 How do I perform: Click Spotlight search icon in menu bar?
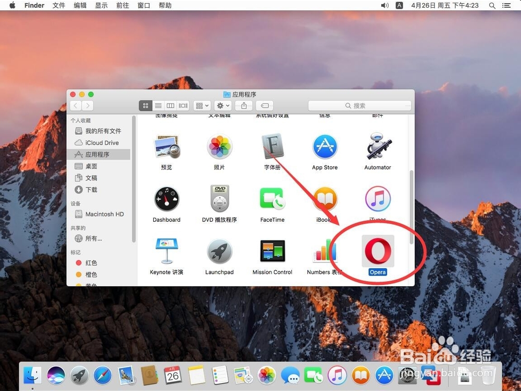coord(492,5)
